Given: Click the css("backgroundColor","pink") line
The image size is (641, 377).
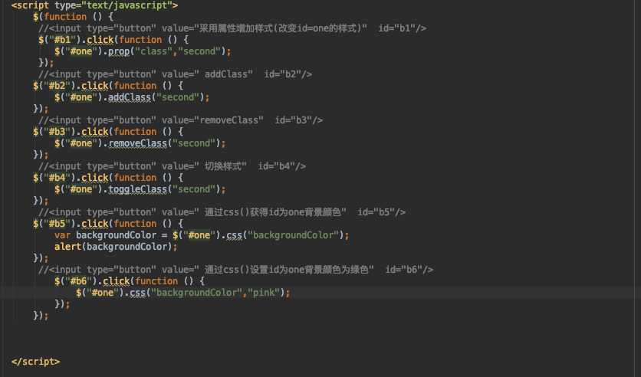Looking at the screenshot, I should 182,293.
